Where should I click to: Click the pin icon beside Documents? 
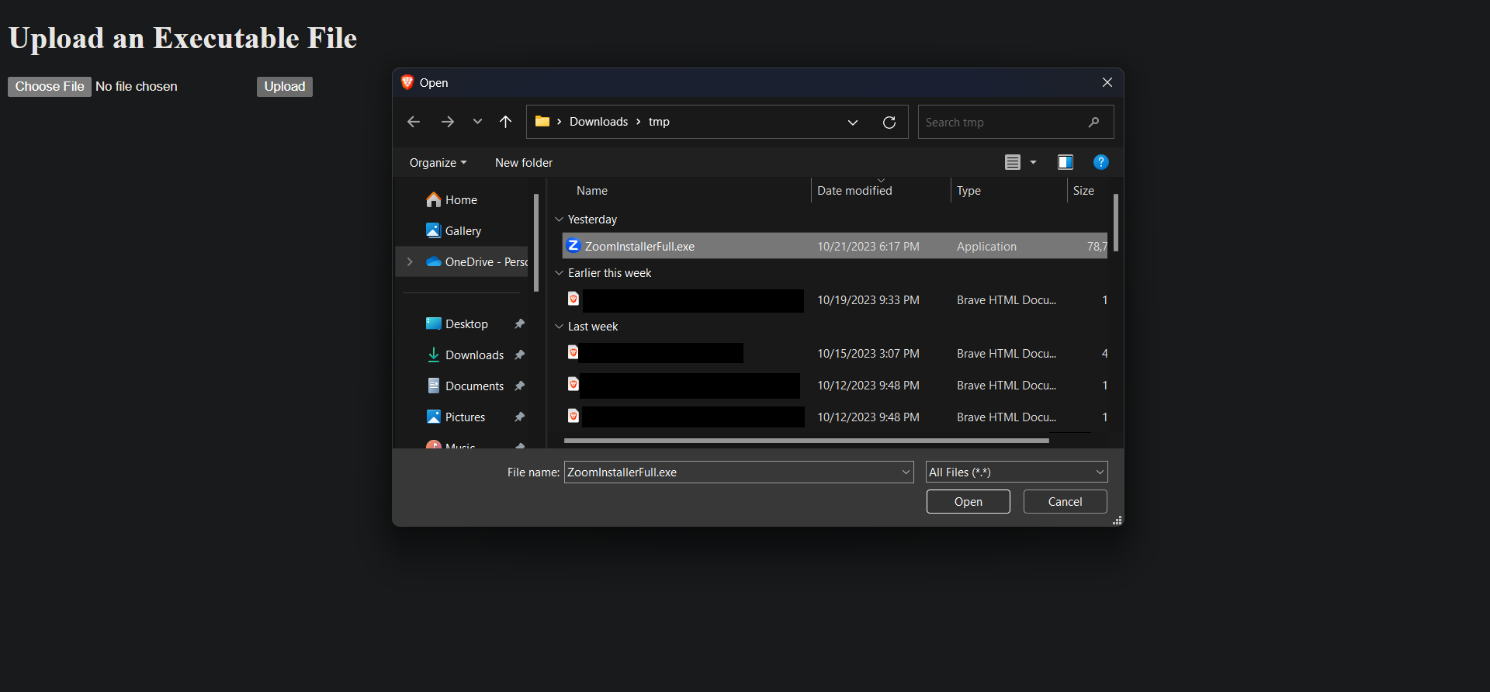click(520, 386)
